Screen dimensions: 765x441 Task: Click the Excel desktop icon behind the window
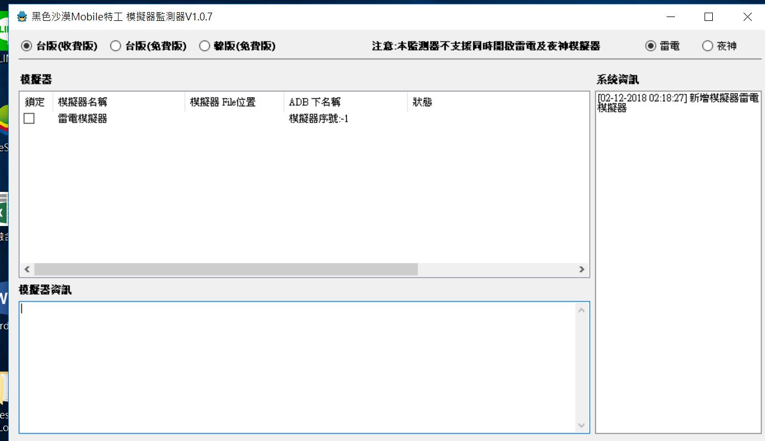click(x=3, y=210)
